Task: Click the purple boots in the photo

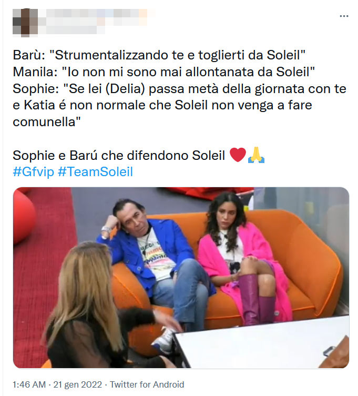Action: 256,300
